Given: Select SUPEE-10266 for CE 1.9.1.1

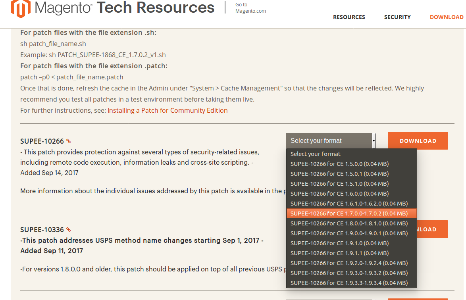Looking at the screenshot, I should (x=339, y=253).
